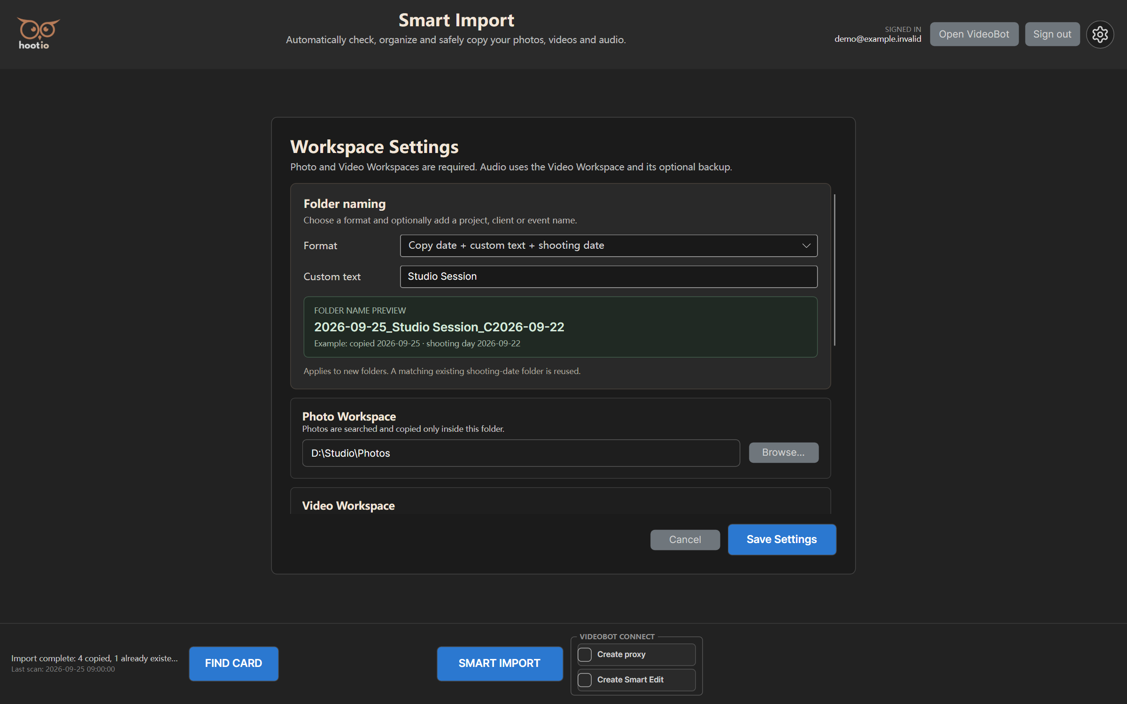The height and width of the screenshot is (704, 1127).
Task: Click the Workspace Settings title
Action: (374, 147)
